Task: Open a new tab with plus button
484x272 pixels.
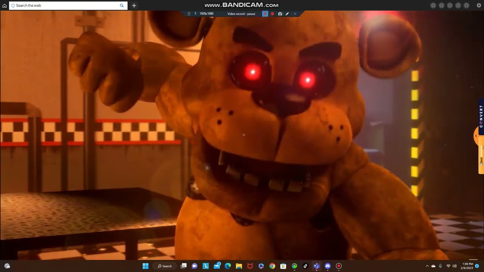Action: coord(134,6)
